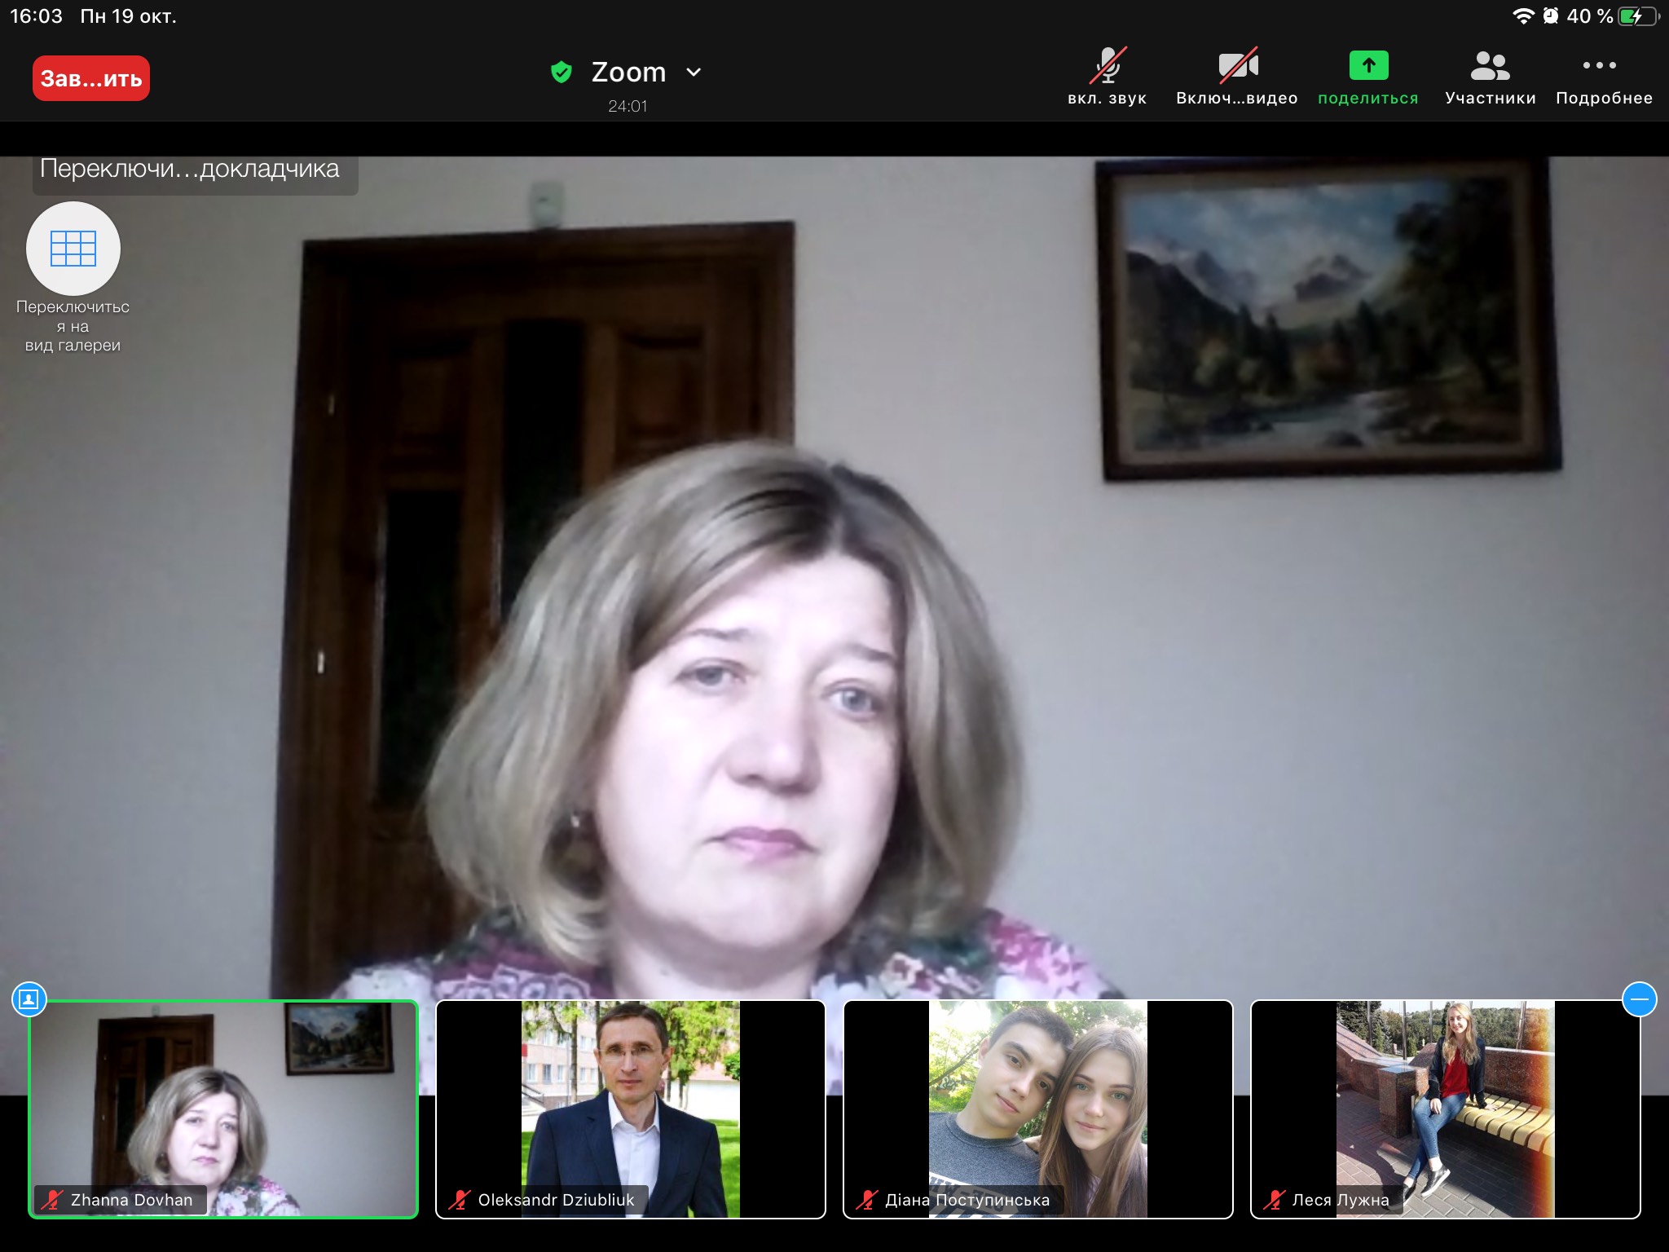
Task: Tap the Zoom title text
Action: click(x=628, y=73)
